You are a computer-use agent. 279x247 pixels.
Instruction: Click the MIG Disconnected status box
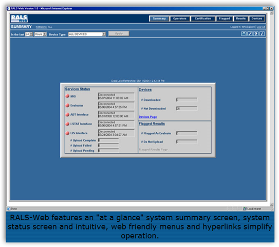[x=116, y=96]
